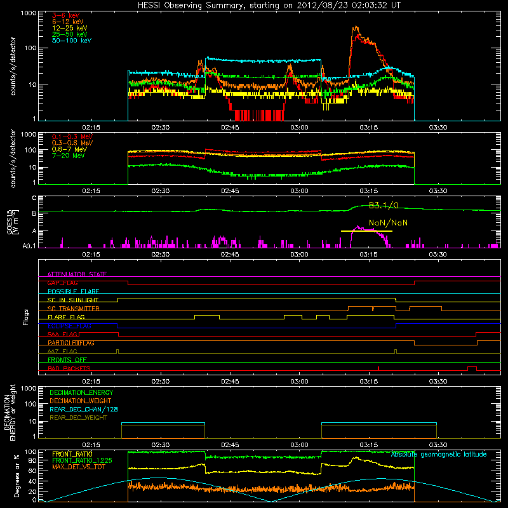Screen dimensions: 508x508
Task: Click the ATTENUATOR_STATE flag label
Action: pos(77,274)
